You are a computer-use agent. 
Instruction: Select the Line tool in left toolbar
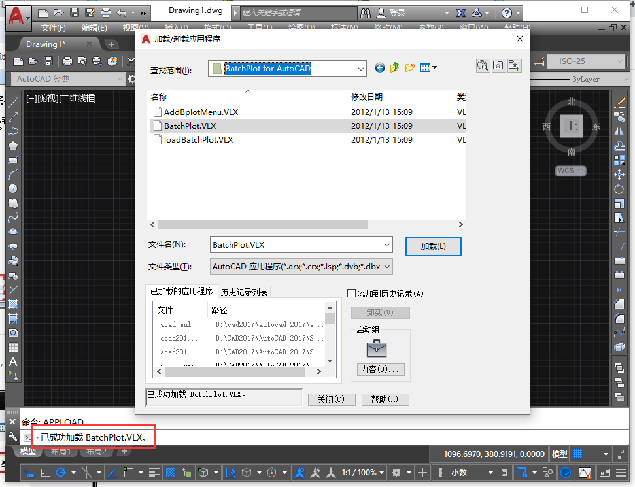coord(13,103)
